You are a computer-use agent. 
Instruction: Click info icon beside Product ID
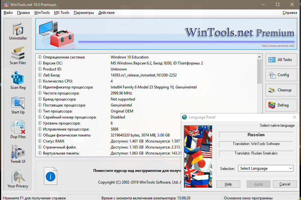[40, 69]
